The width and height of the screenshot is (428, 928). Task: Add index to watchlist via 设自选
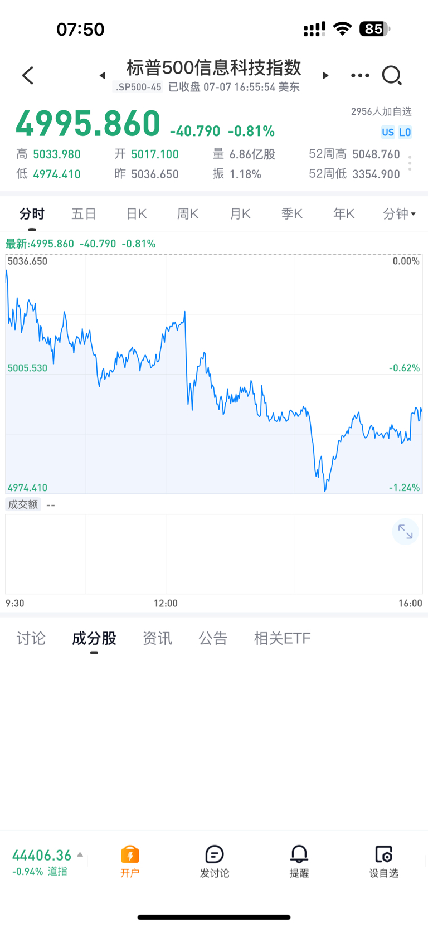384,861
